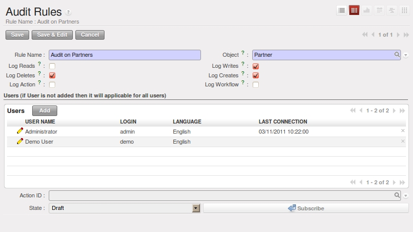Viewport: 413px width, 232px height.
Task: Next page arrow in lower Users pager
Action: (x=394, y=182)
